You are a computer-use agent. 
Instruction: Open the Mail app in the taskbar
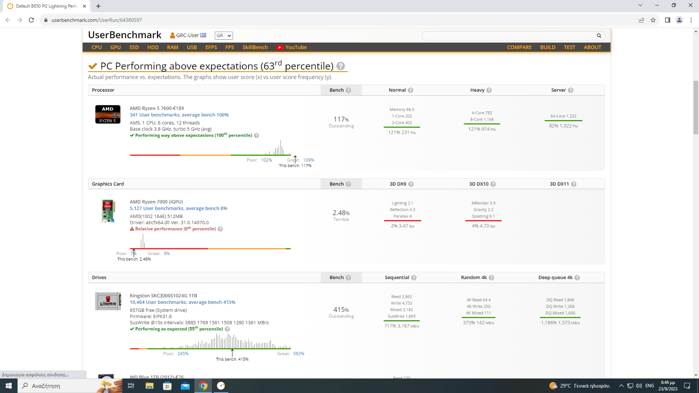pos(185,386)
